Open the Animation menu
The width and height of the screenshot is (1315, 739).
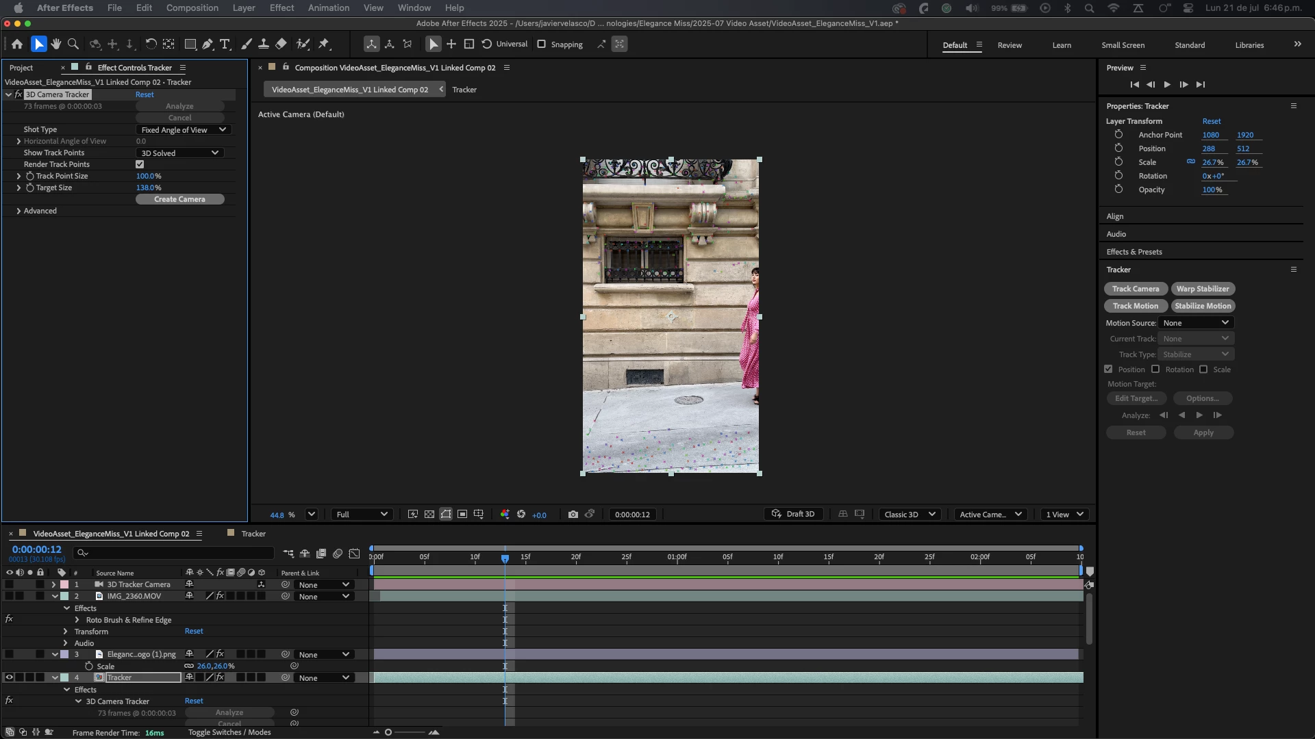point(328,8)
